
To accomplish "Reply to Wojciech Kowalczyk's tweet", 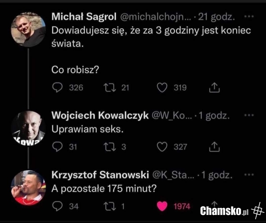I will click(57, 146).
